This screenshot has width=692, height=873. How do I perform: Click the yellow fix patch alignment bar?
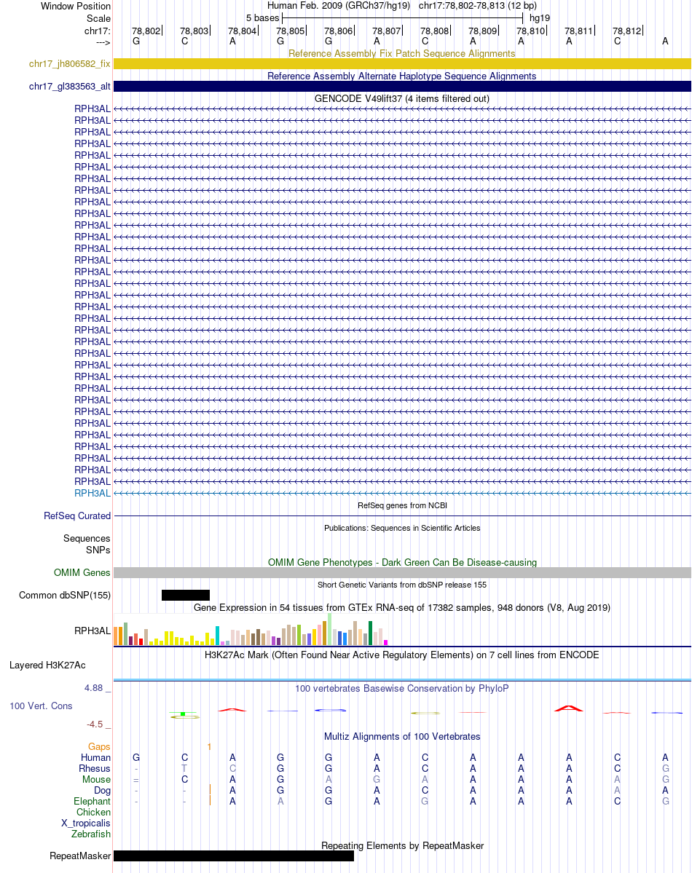tap(402, 64)
